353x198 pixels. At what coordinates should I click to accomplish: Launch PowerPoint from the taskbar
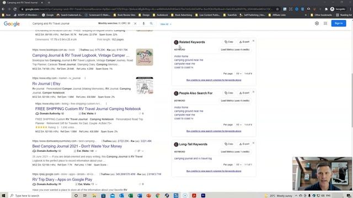pyautogui.click(x=148, y=196)
